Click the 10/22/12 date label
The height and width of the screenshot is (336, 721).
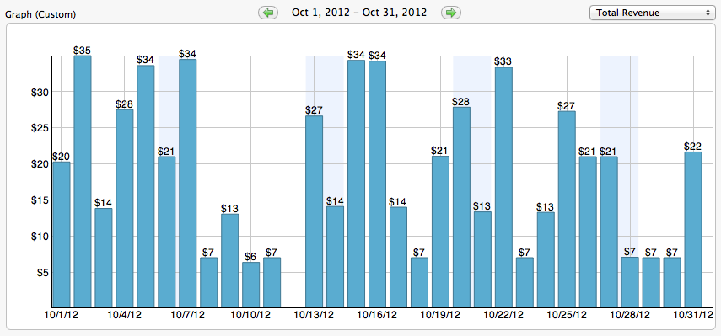(x=503, y=315)
